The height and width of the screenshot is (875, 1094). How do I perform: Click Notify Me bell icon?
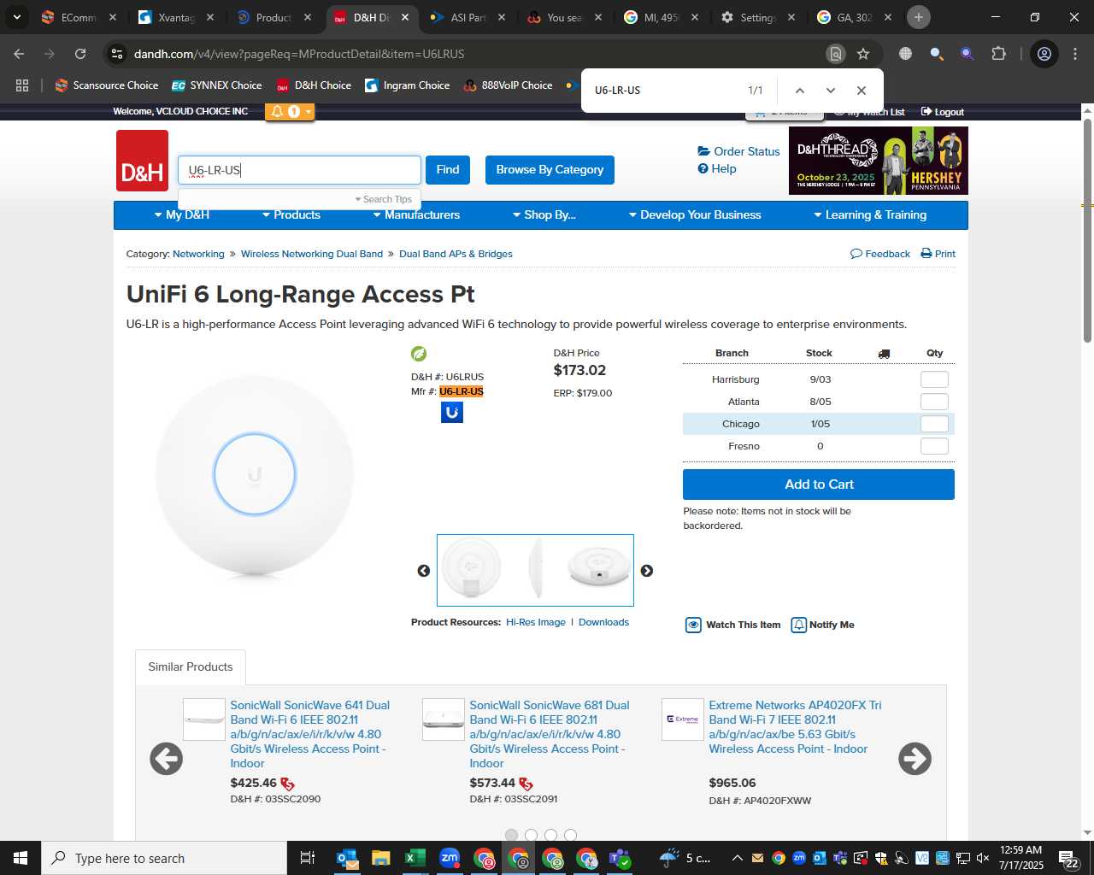pyautogui.click(x=799, y=625)
